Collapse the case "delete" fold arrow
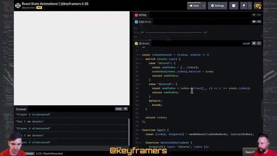Image resolution: width=277 pixels, height=156 pixels. [x=140, y=63]
